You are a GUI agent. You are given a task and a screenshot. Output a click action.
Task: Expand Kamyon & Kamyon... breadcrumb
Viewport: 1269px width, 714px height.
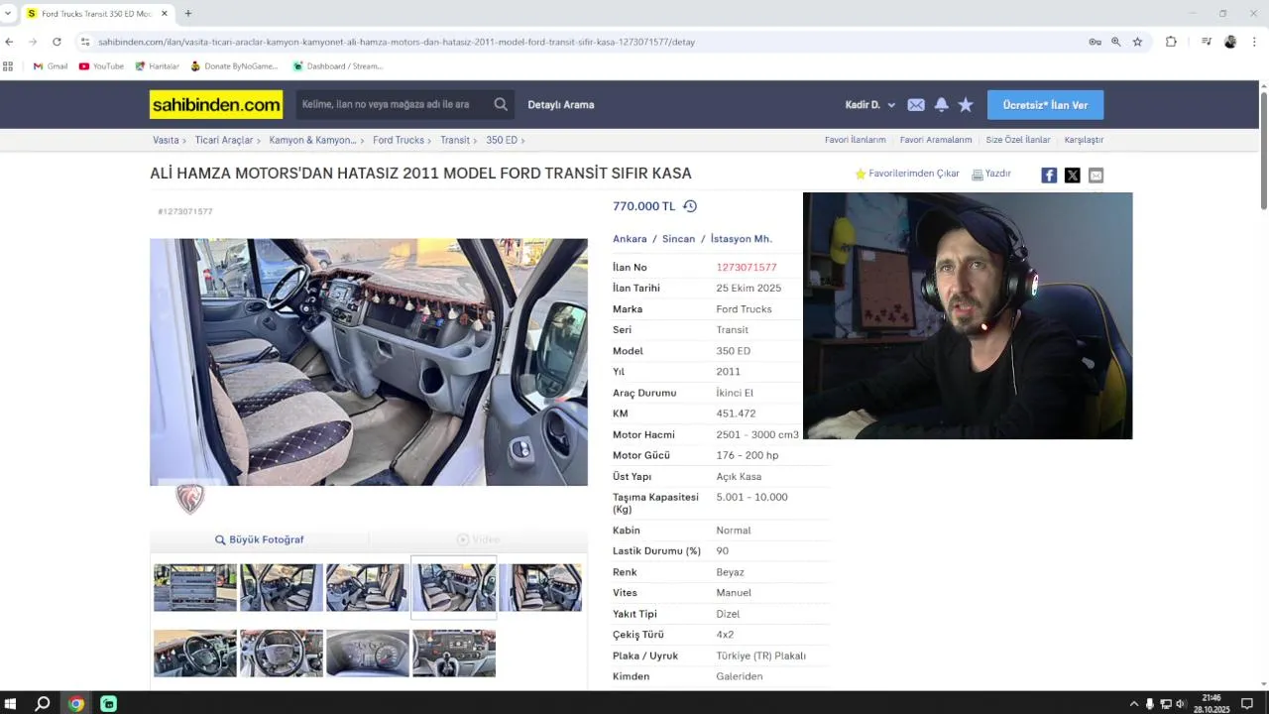tap(362, 141)
